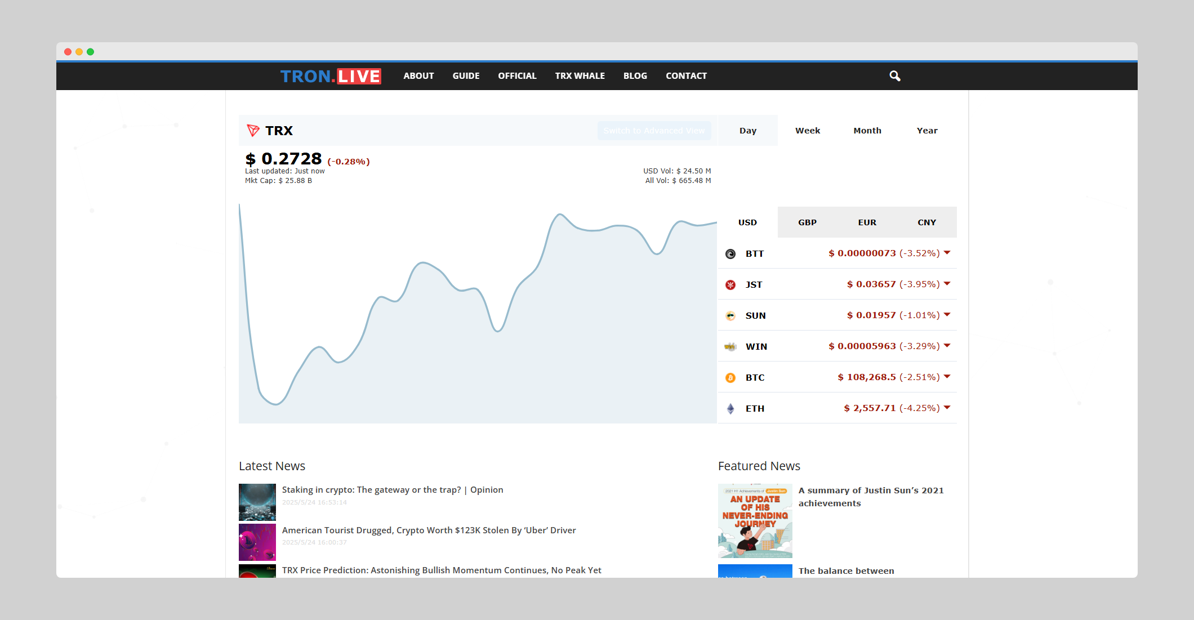Open Staking in crypto news article link
The height and width of the screenshot is (620, 1194).
pyautogui.click(x=392, y=490)
